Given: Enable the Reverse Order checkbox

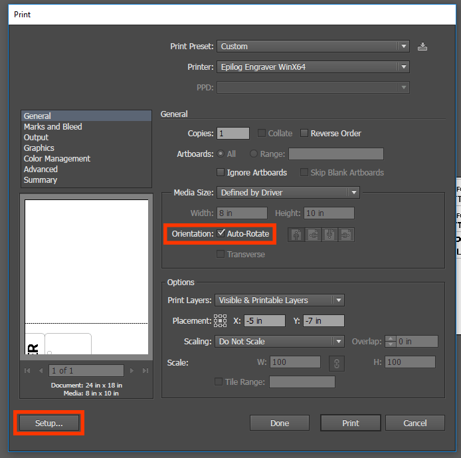Looking at the screenshot, I should [305, 134].
